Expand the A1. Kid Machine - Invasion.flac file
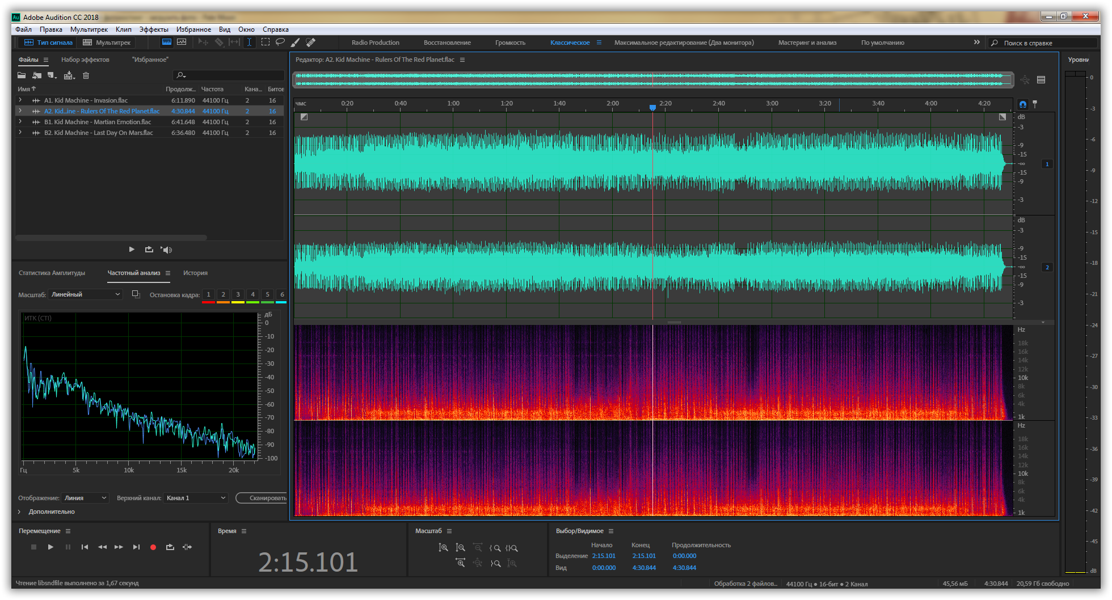 (20, 100)
